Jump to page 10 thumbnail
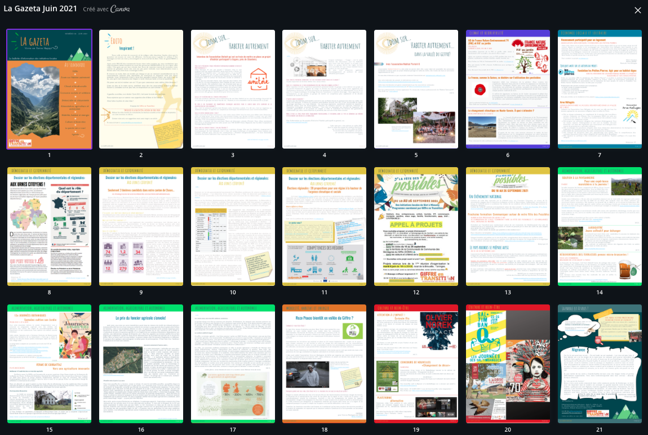648x435 pixels. [233, 227]
